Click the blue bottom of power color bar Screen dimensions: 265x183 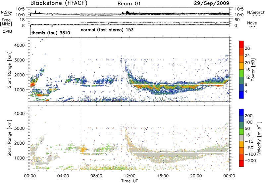[241, 95]
